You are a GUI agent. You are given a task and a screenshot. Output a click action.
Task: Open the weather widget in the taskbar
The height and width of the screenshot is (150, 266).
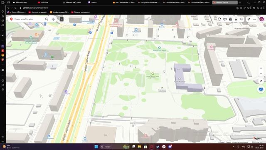pyautogui.click(x=11, y=147)
